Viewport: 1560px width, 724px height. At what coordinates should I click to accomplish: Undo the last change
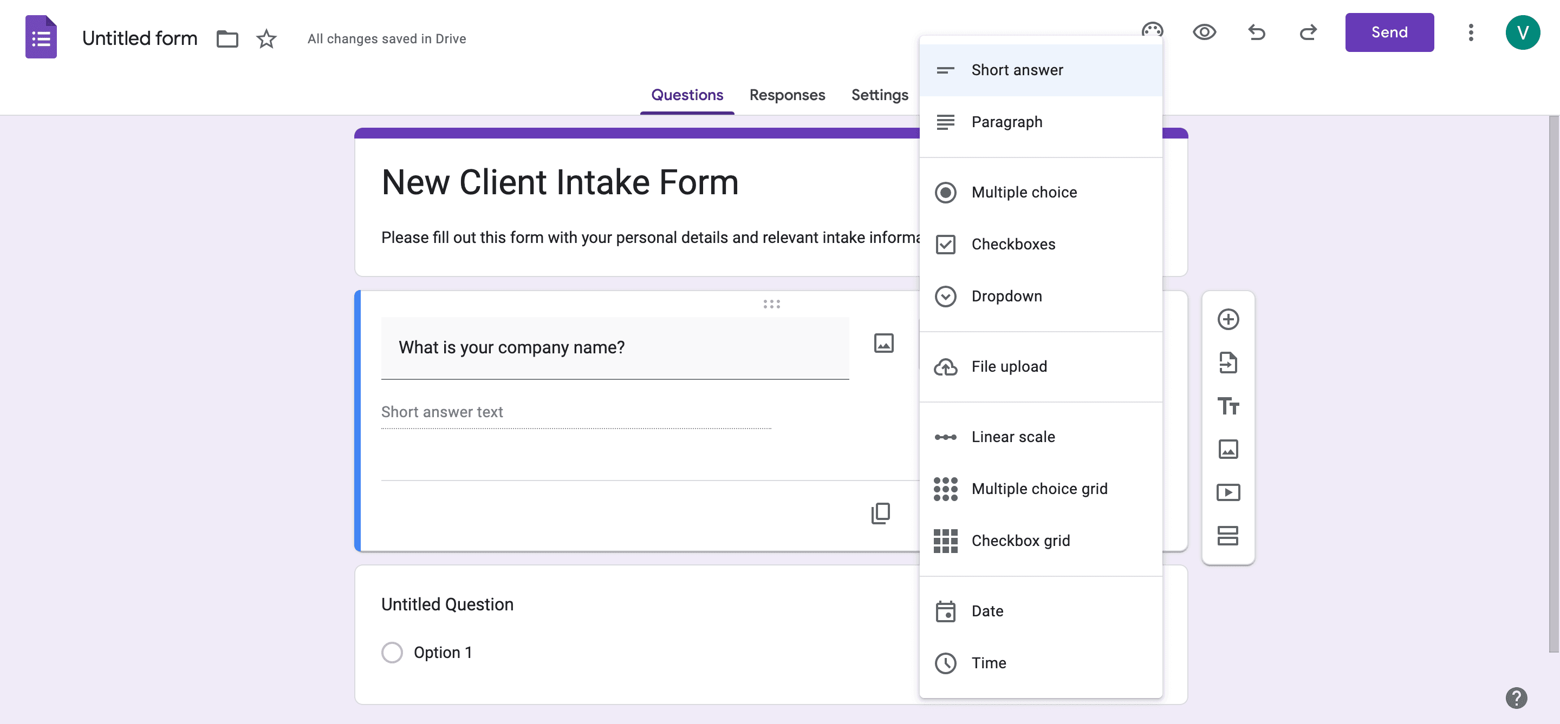click(1257, 32)
